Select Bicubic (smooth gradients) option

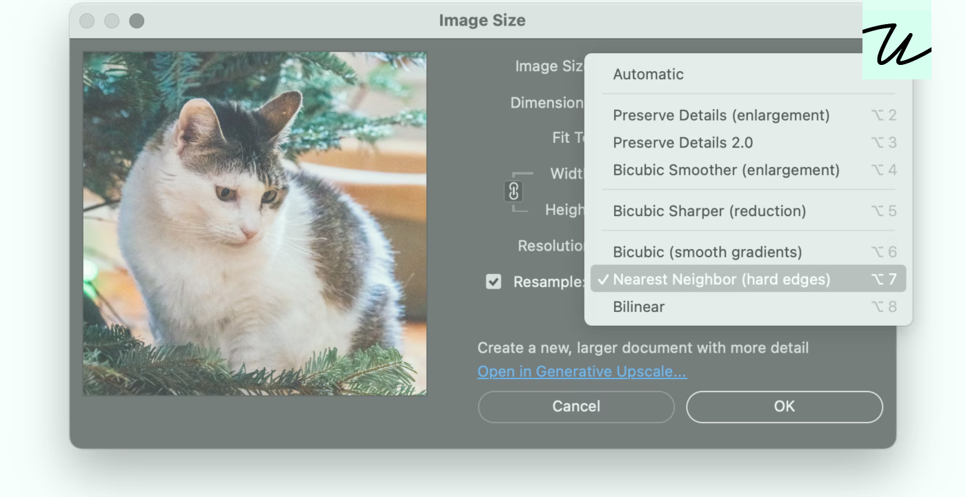749,252
